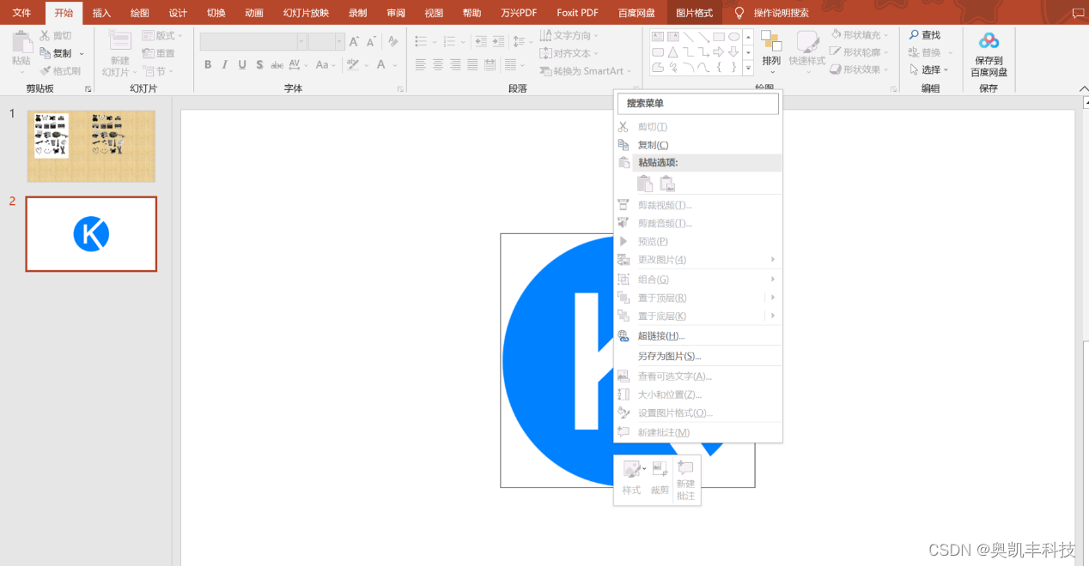Open the Shape Fill (形状填充) dropdown
This screenshot has height=566, width=1089.
(859, 35)
